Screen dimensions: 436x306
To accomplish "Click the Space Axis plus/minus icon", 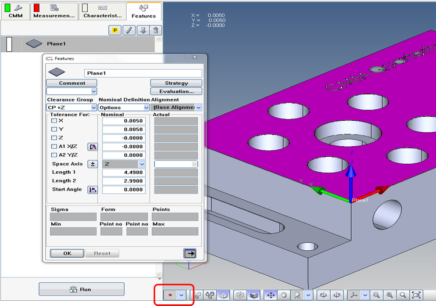I will click(92, 164).
